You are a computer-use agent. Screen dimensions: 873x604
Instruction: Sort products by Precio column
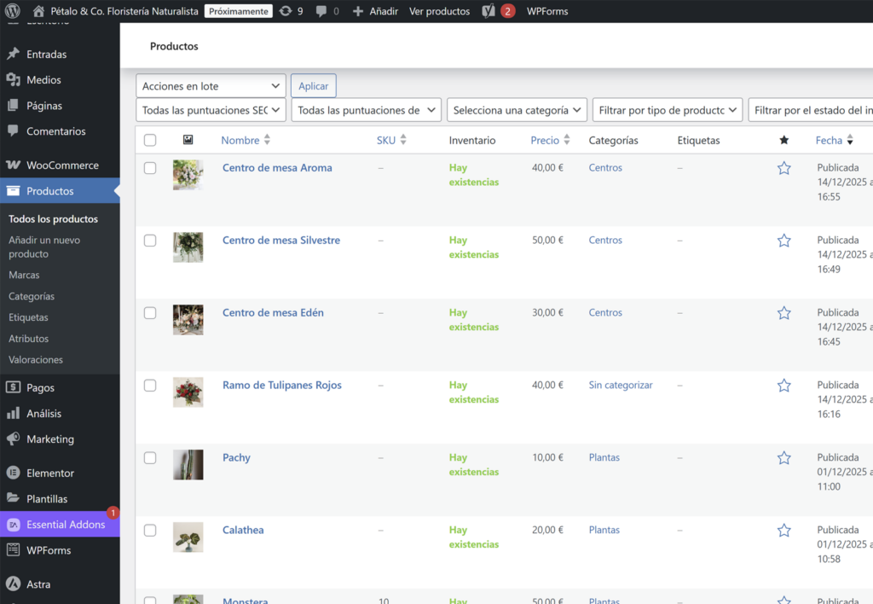pyautogui.click(x=550, y=140)
